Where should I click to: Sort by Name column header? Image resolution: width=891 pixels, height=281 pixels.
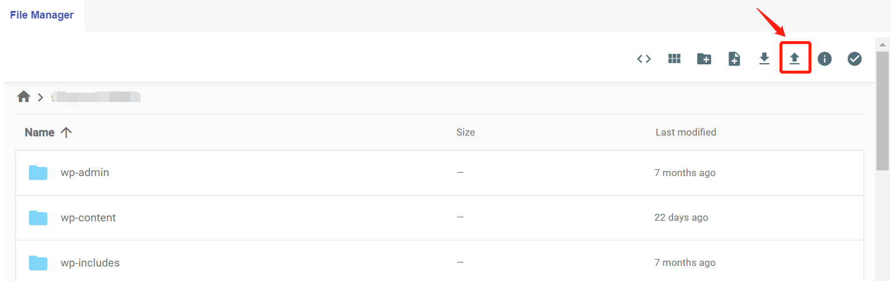39,132
